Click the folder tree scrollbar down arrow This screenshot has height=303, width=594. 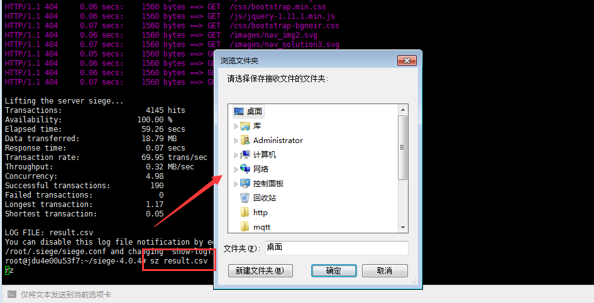coord(403,228)
